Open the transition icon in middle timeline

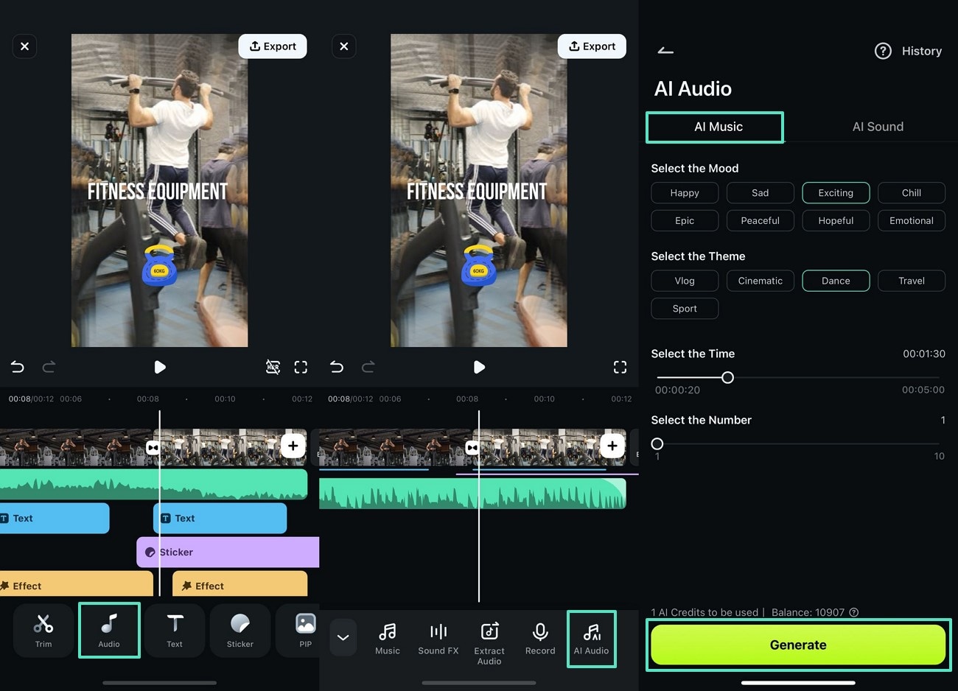coord(472,448)
